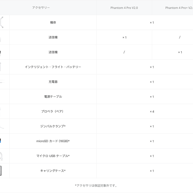Click × 1 in the ジンバルクランプ* row
Screen dimensions: 193x193
click(152, 126)
